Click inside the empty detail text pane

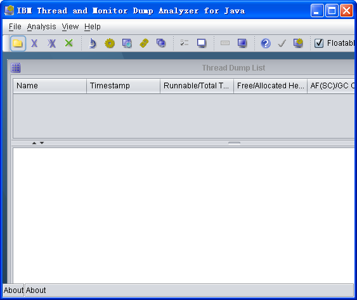(x=183, y=215)
